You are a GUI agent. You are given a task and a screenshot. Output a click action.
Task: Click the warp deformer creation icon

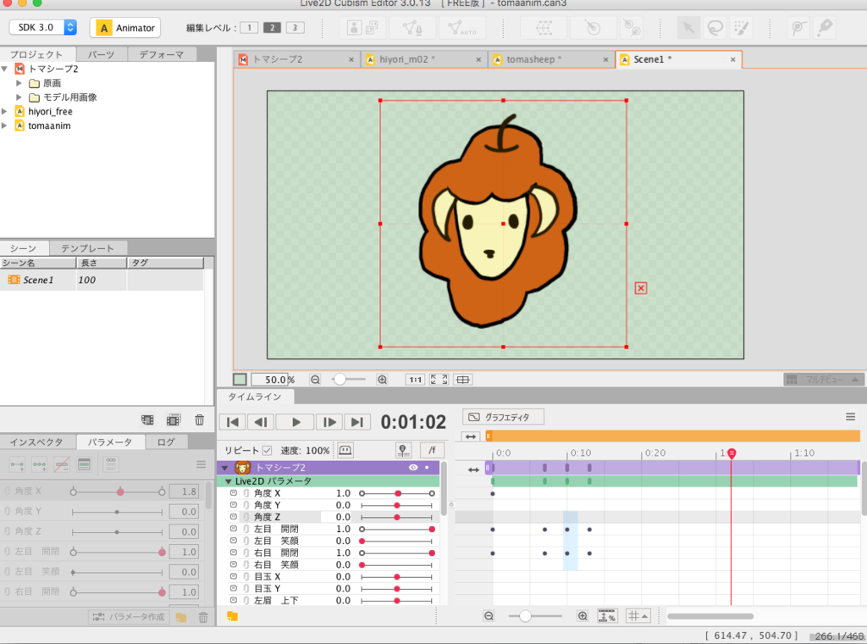(x=544, y=28)
